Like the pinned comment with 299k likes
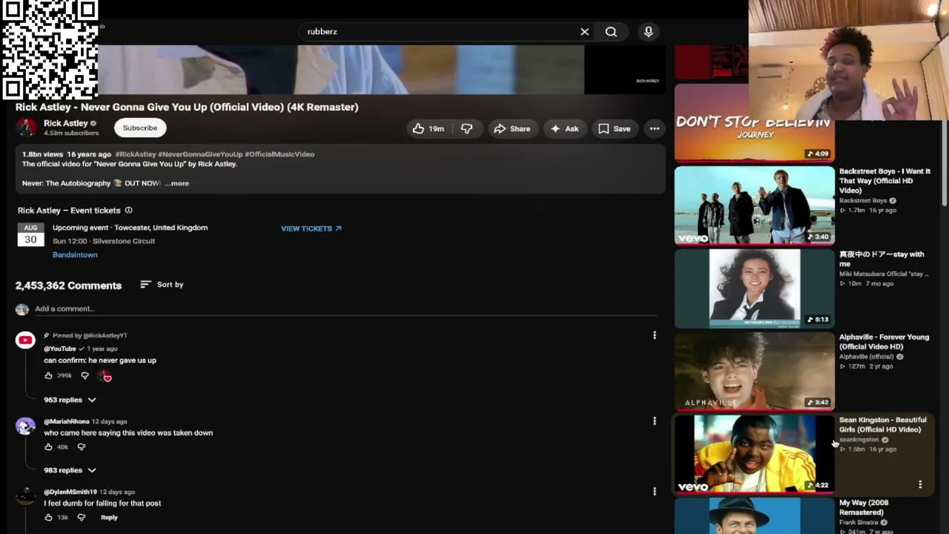 click(x=48, y=376)
